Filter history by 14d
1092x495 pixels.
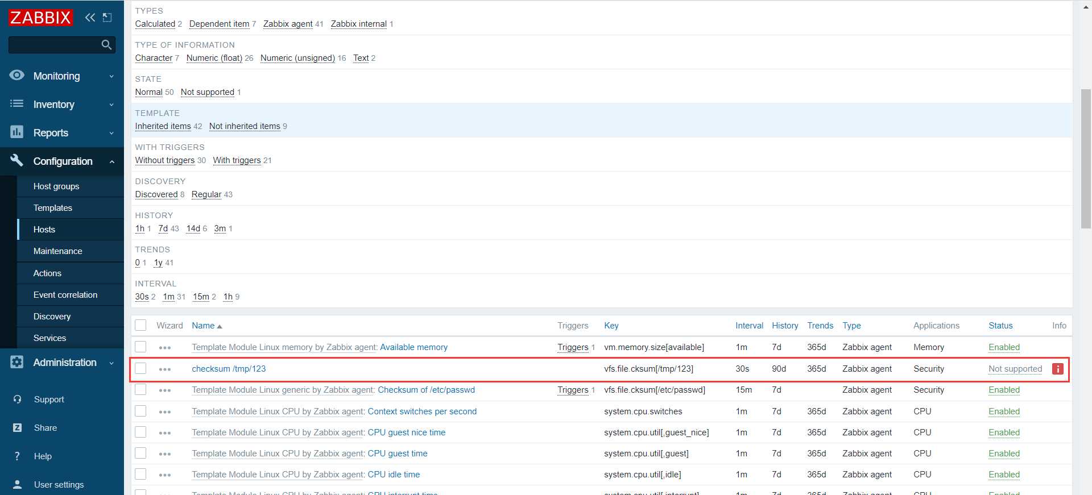point(193,228)
